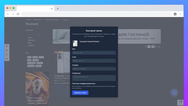Click the browser back arrow
Image resolution: width=188 pixels, height=106 pixels.
8,14
